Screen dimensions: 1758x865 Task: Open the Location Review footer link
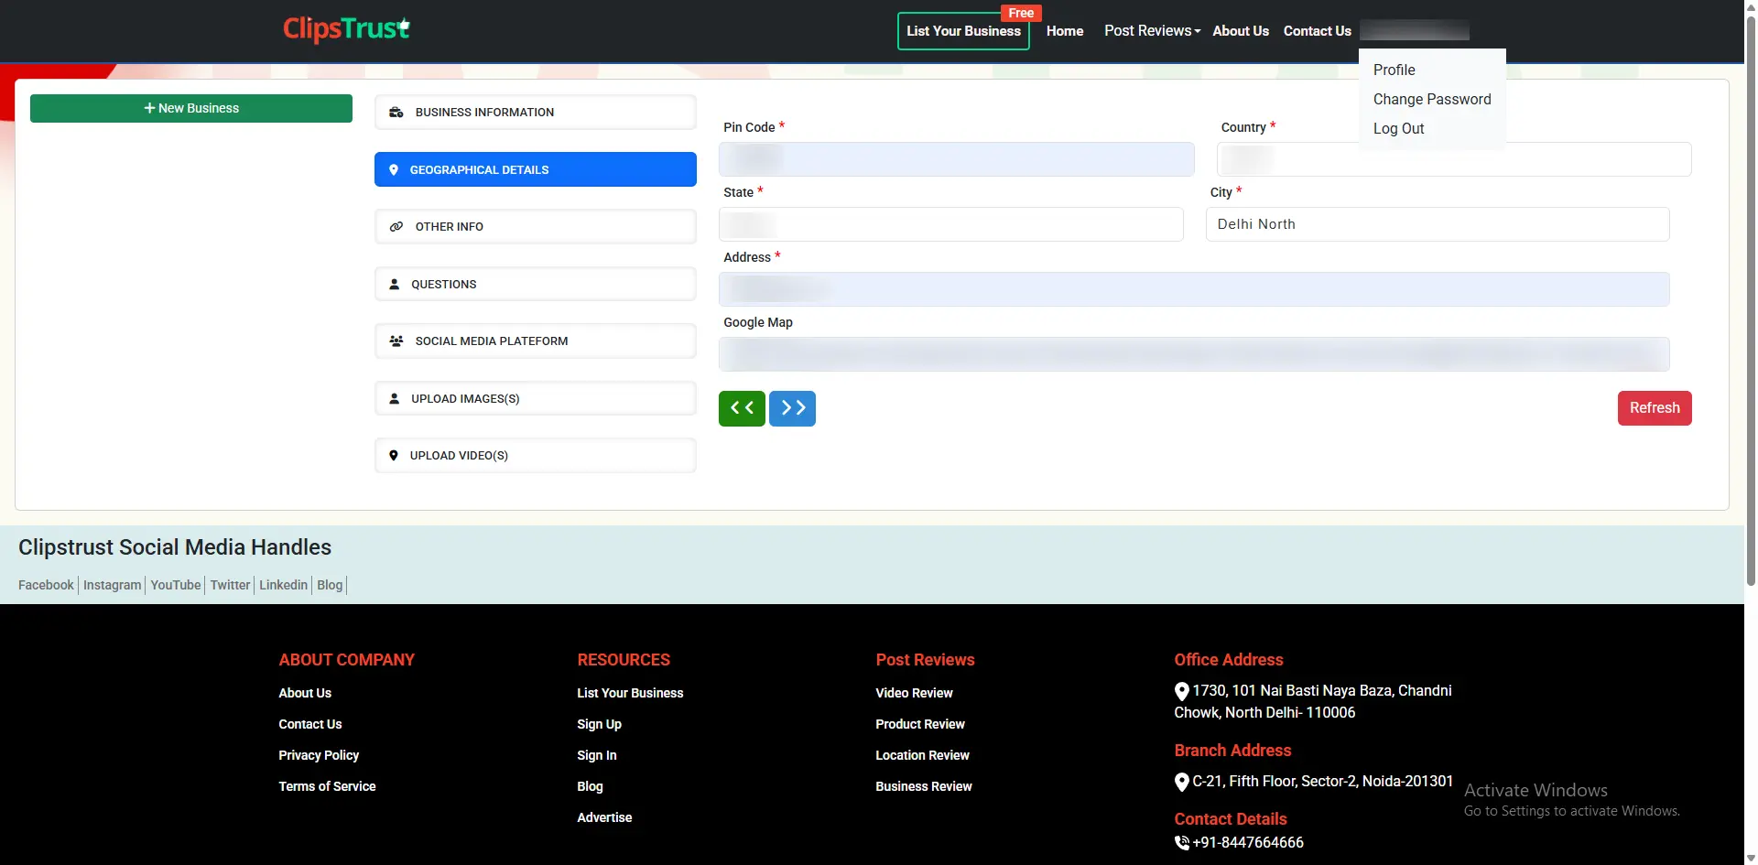tap(922, 755)
